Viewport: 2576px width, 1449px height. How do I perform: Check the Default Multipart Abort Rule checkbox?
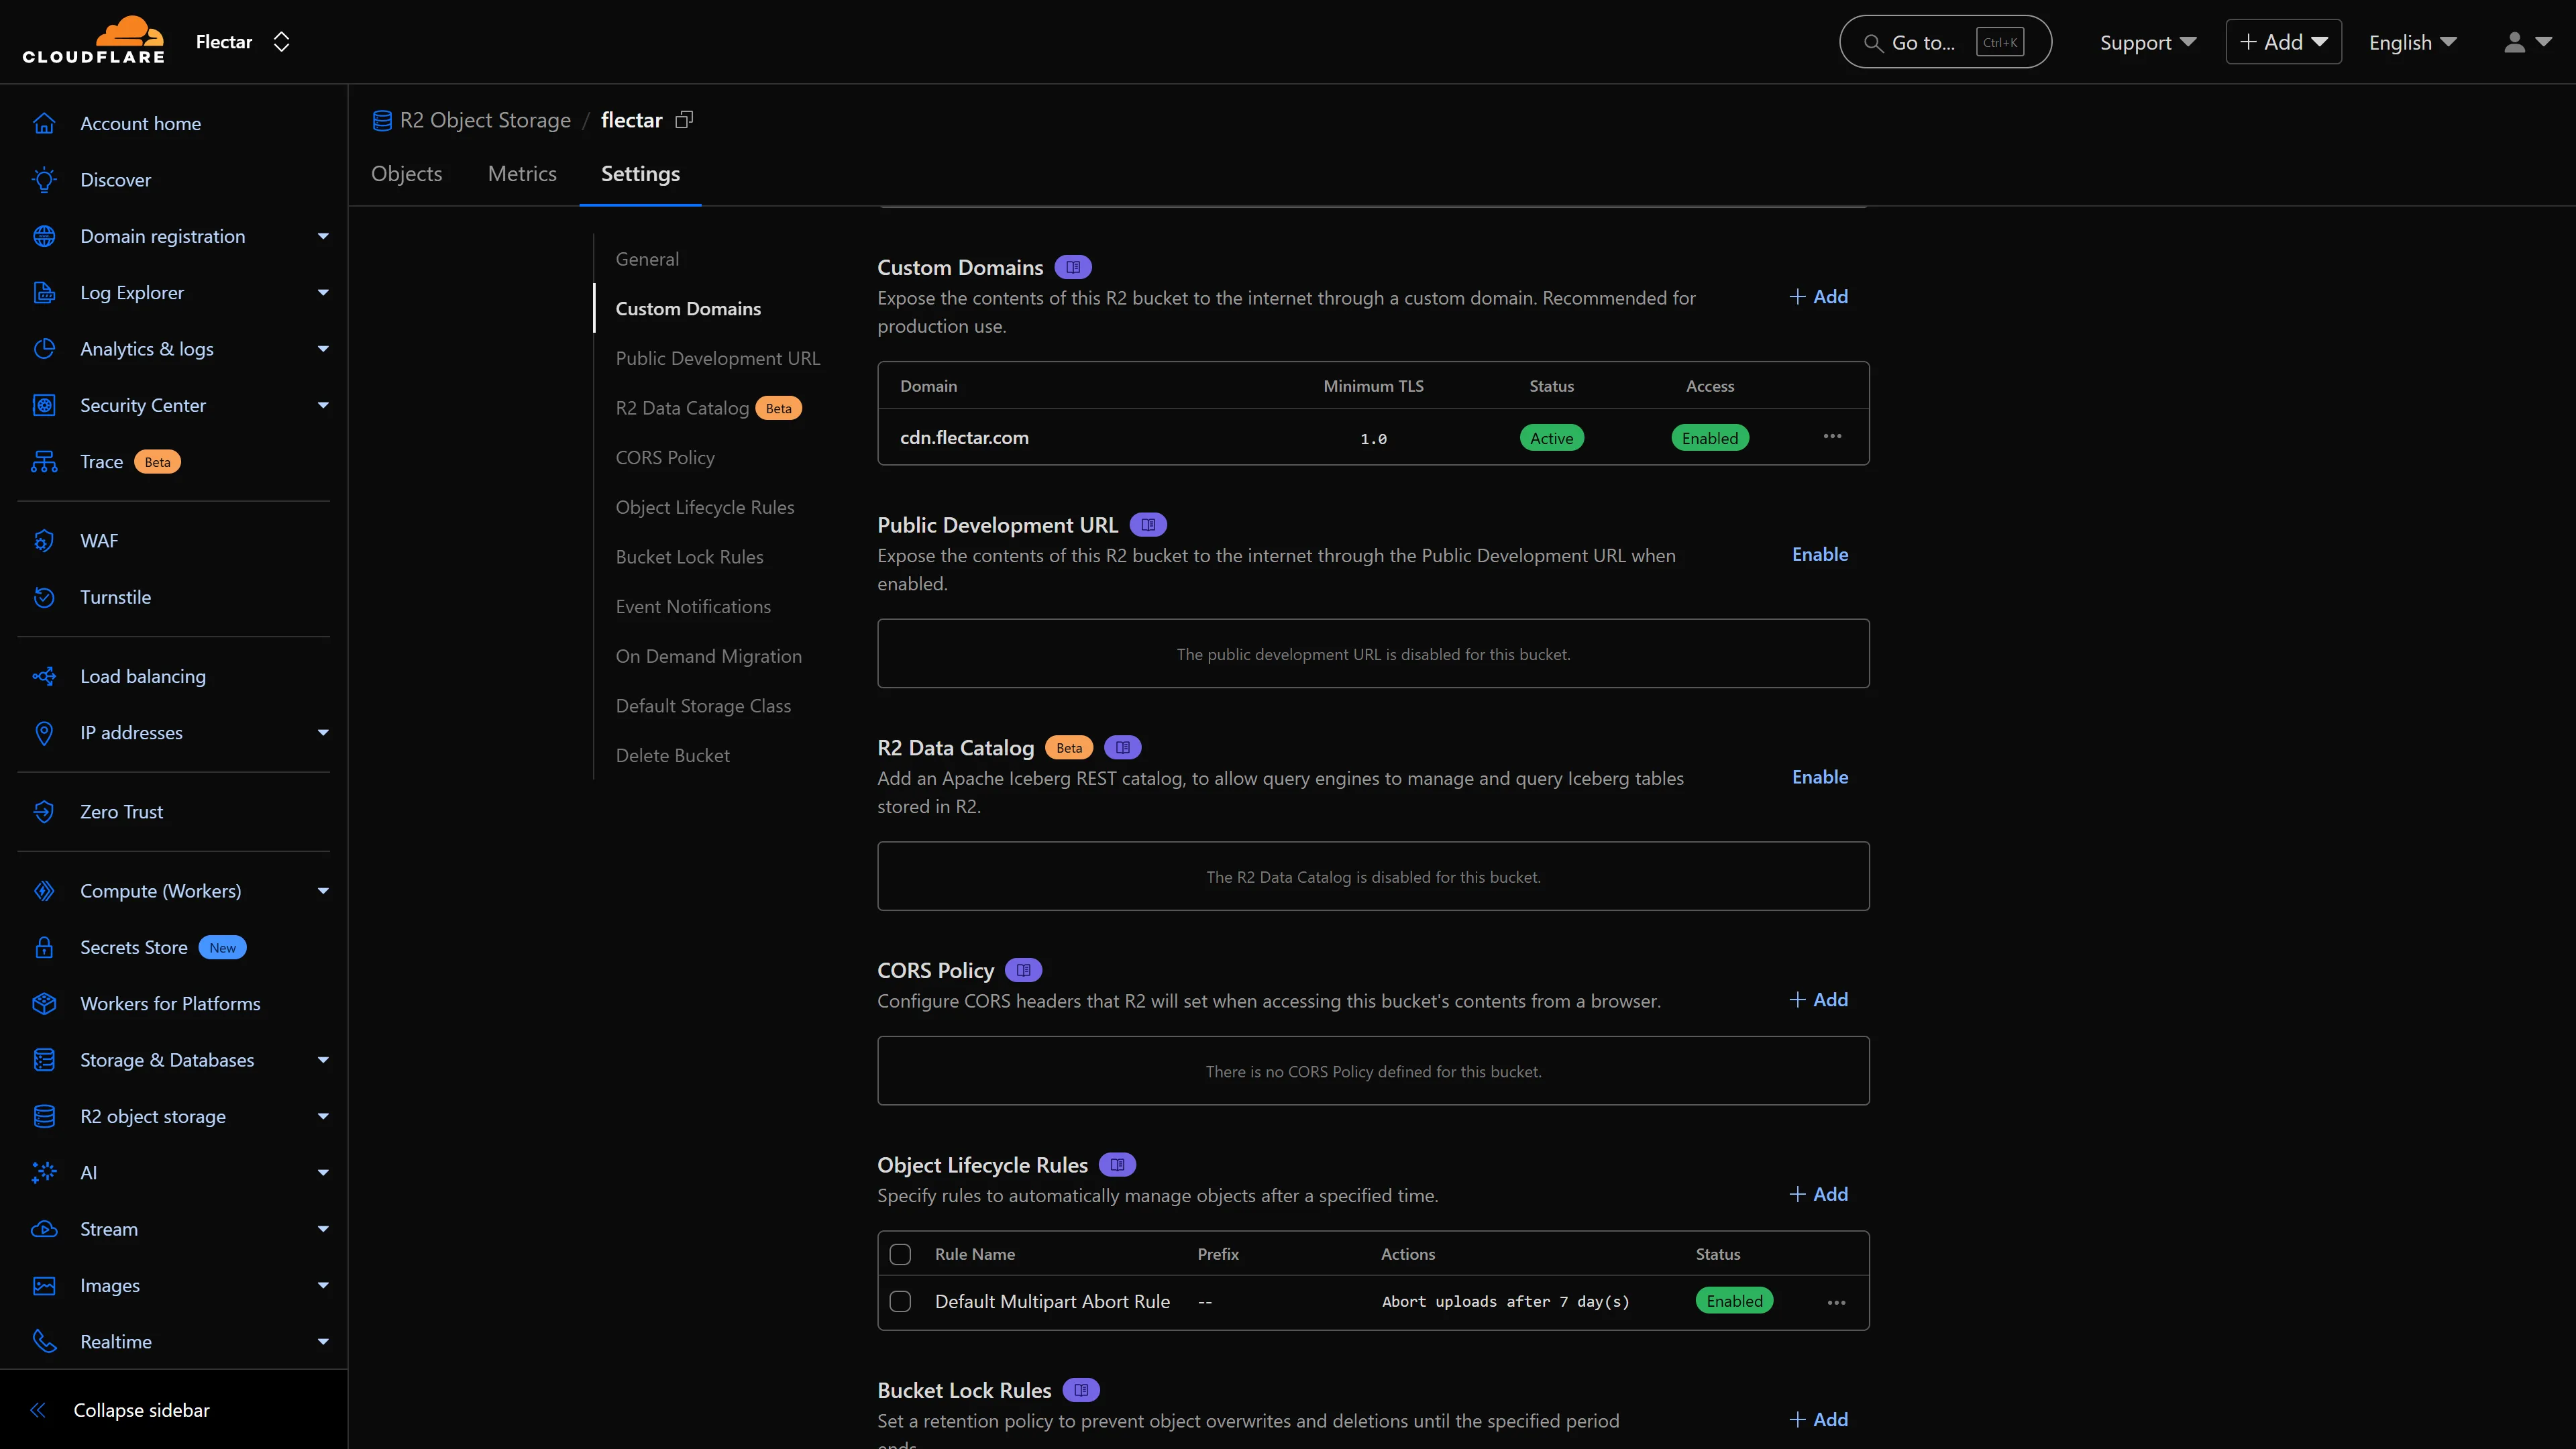click(900, 1301)
